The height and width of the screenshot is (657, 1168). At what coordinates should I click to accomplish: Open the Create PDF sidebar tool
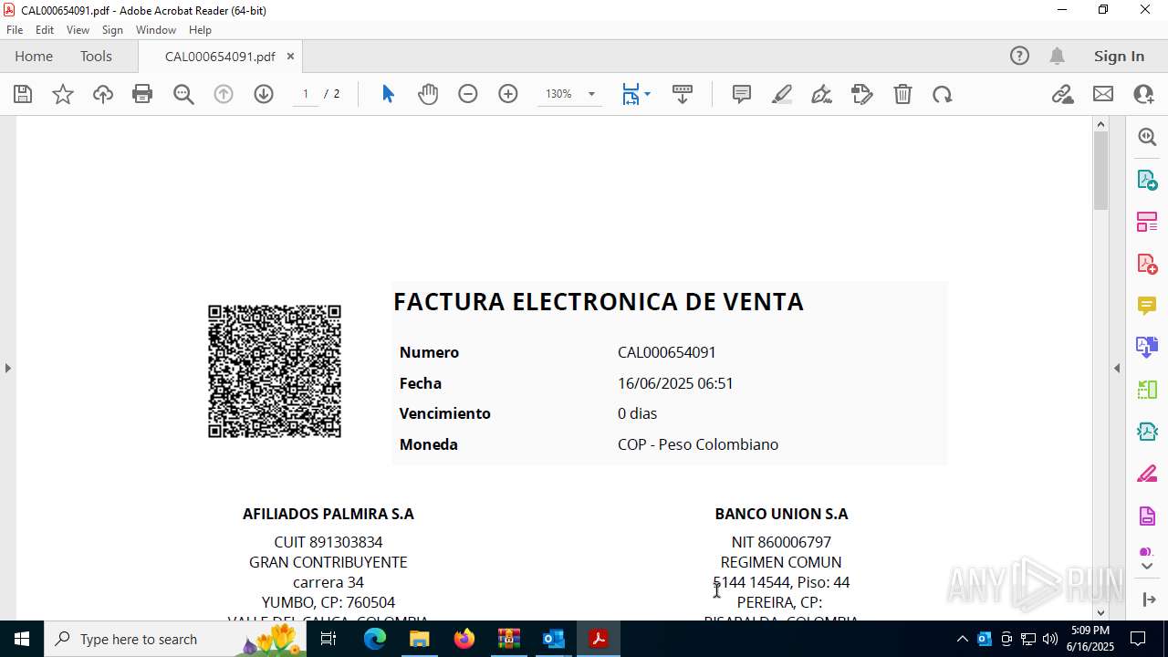(1147, 264)
